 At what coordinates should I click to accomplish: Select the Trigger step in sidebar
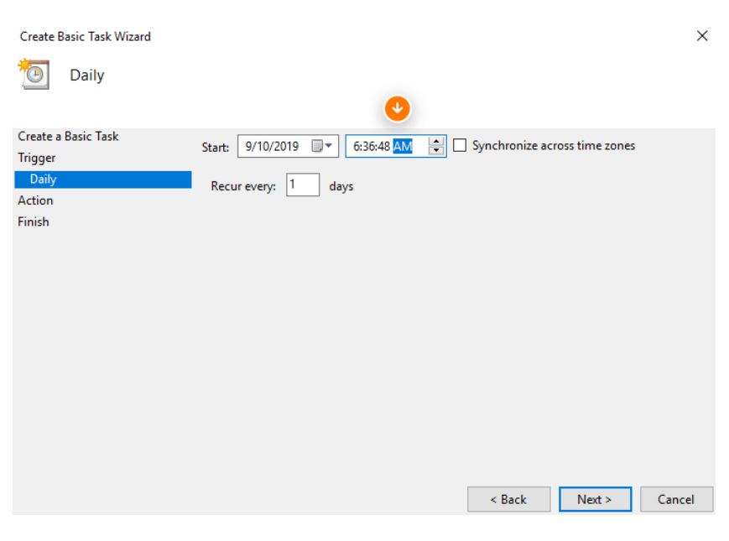[x=37, y=158]
